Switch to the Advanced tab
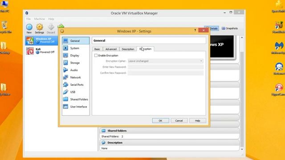This screenshot has height=160, width=285. 111,49
